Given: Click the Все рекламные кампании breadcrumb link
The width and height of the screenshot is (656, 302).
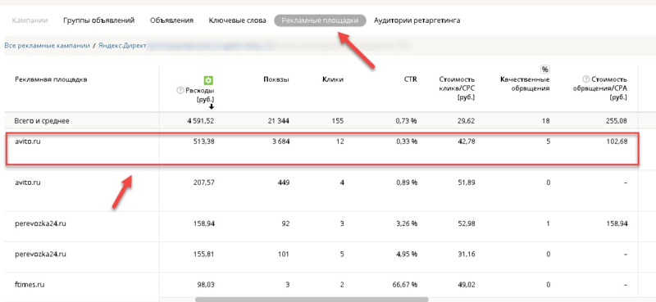Looking at the screenshot, I should pyautogui.click(x=48, y=46).
